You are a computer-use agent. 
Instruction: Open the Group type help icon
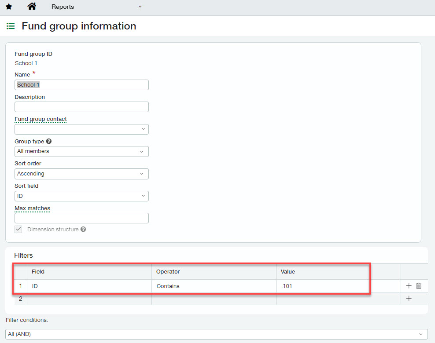tap(48, 141)
